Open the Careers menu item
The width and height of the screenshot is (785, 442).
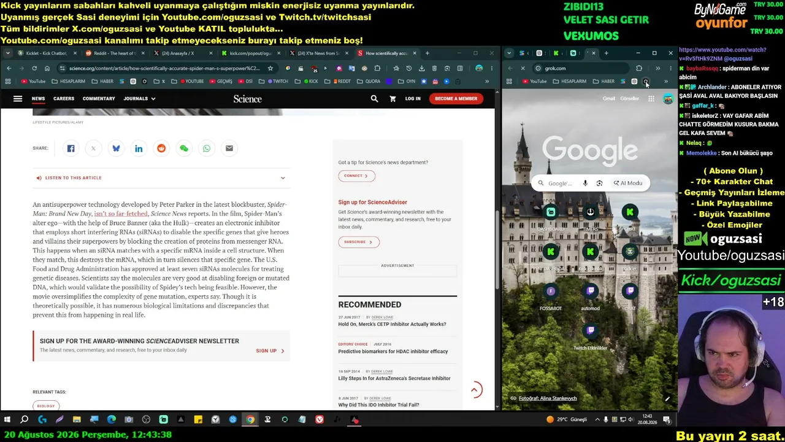click(64, 99)
